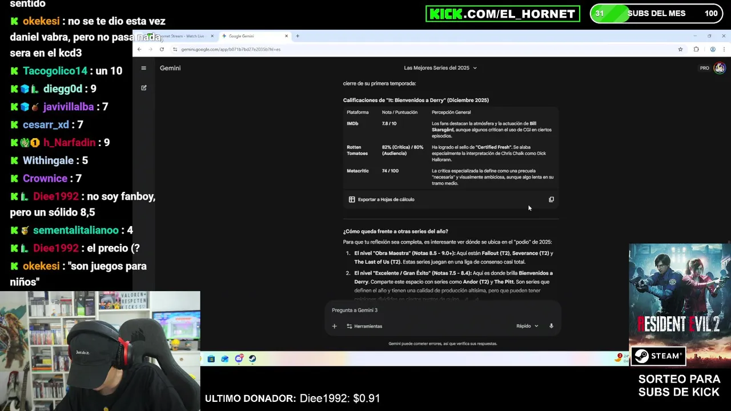731x411 pixels.
Task: Check the weather widget in the taskbar tray
Action: pyautogui.click(x=621, y=358)
